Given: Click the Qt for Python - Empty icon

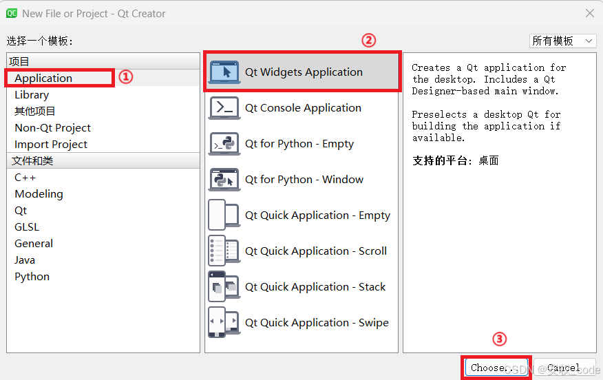Looking at the screenshot, I should (x=224, y=144).
